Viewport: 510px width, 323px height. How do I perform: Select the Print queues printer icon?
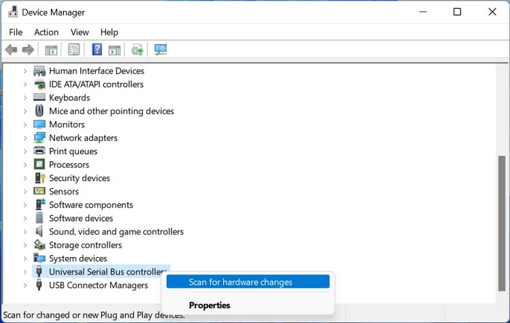click(x=39, y=151)
